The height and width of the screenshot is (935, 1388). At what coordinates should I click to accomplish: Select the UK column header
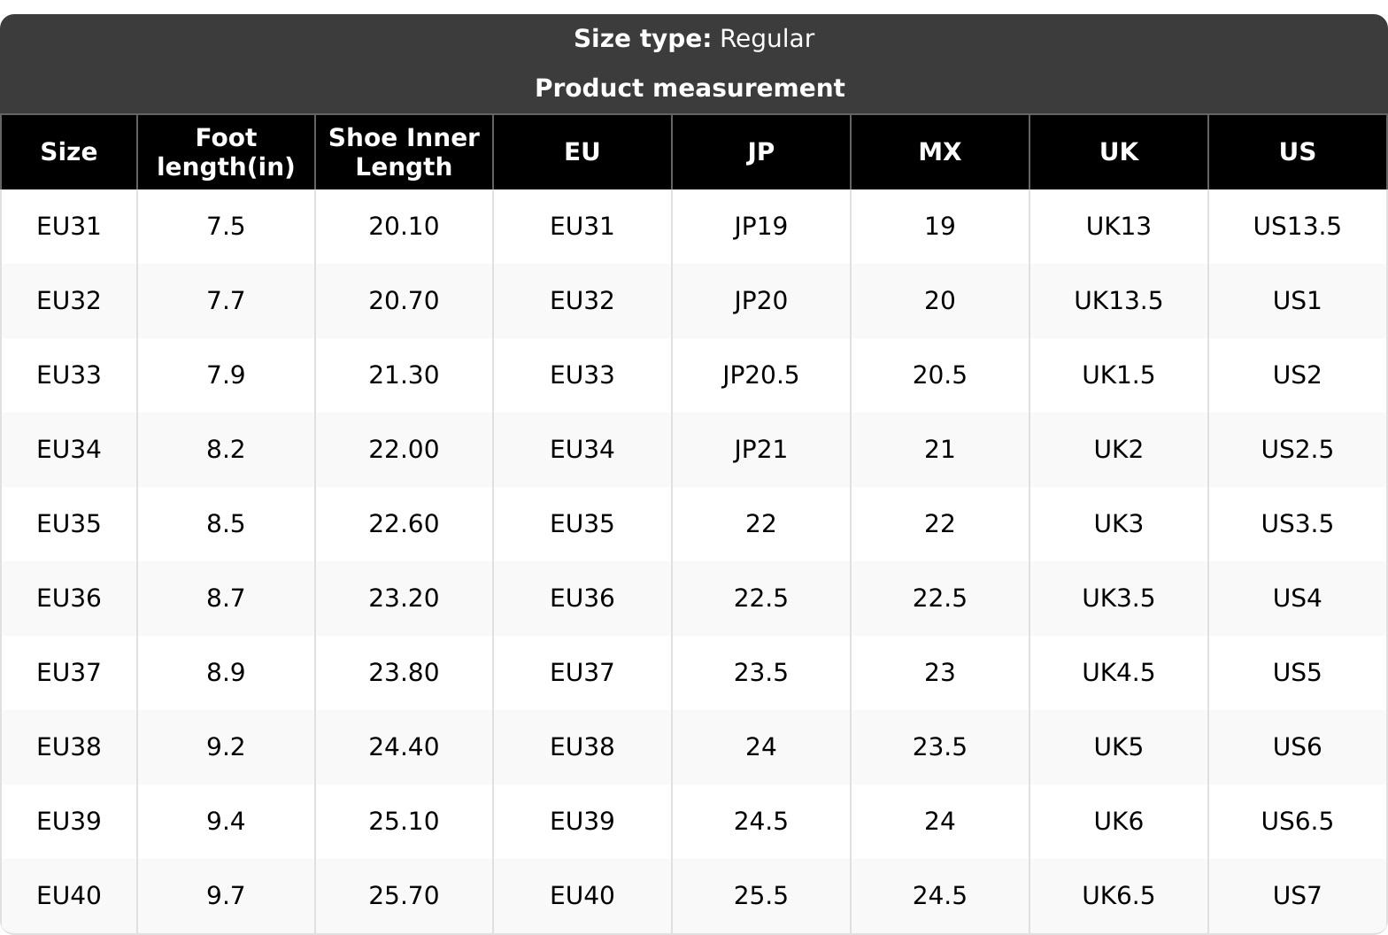point(1118,152)
